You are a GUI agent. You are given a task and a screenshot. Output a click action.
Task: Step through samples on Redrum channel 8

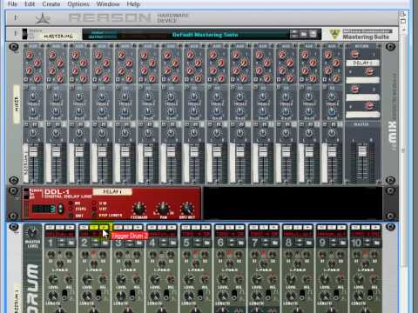300,243
